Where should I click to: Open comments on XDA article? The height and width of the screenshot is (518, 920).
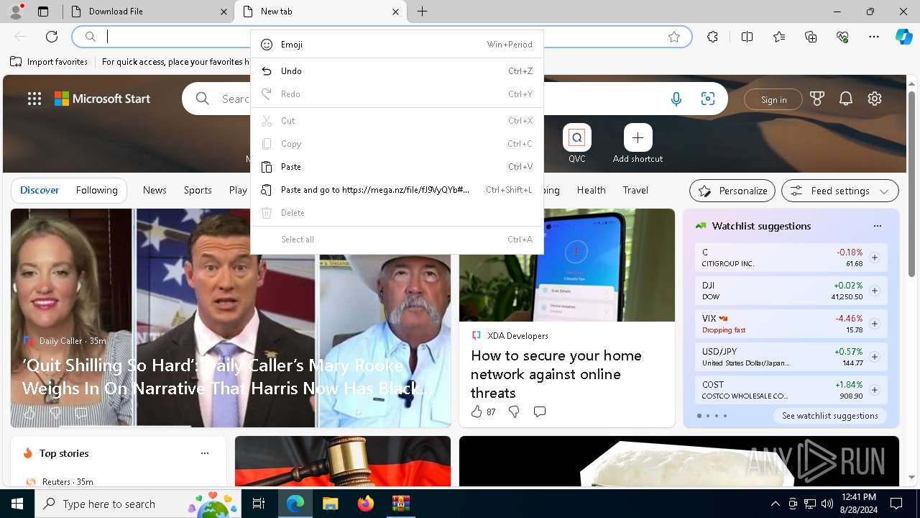coord(540,412)
